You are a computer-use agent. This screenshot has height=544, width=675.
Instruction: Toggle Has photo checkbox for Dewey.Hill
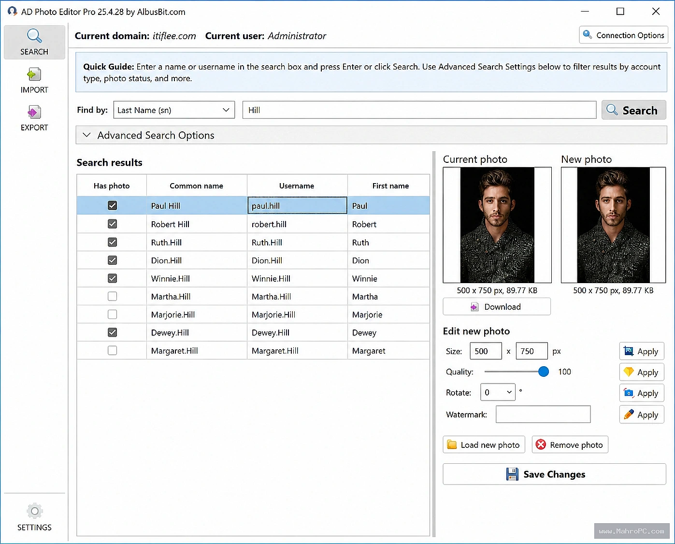112,332
